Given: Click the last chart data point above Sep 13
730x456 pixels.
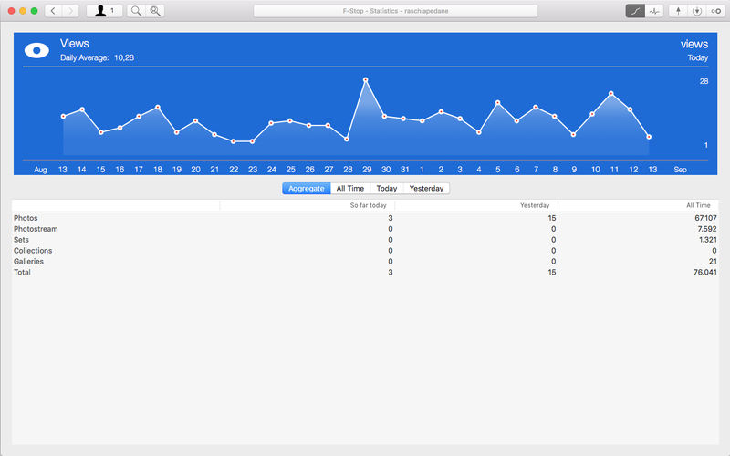Looking at the screenshot, I should (649, 137).
